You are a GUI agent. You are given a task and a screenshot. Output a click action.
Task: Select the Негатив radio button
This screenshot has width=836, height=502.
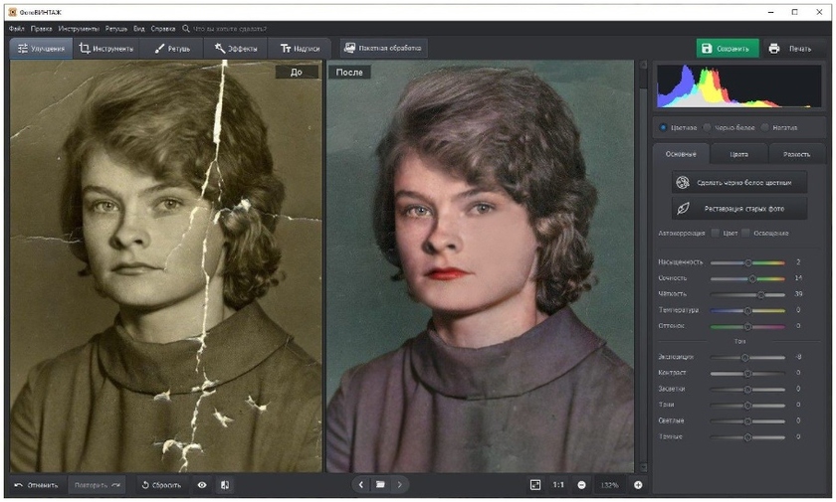[x=765, y=127]
